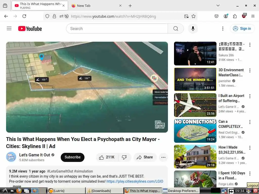Click the Sign in button
This screenshot has width=259, height=194.
242,29
